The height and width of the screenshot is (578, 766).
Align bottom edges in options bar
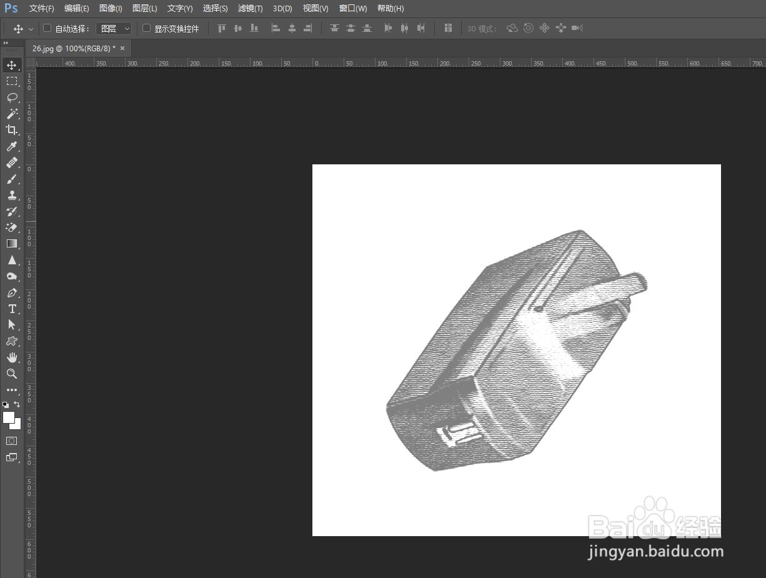[254, 28]
